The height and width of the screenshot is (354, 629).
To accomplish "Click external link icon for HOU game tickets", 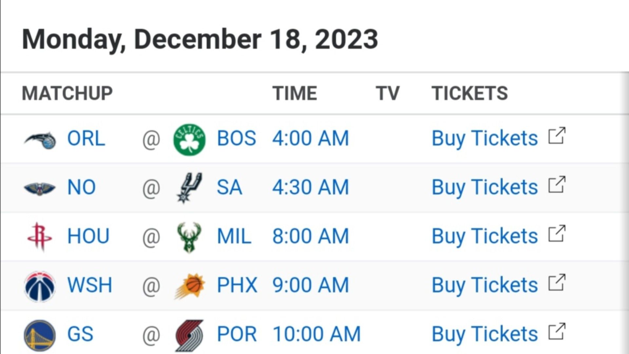I will [x=557, y=233].
